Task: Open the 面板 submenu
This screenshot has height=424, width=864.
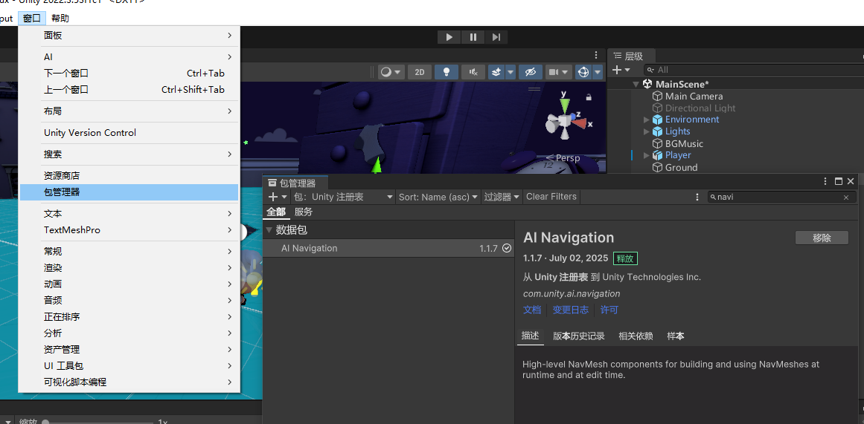Action: 129,35
